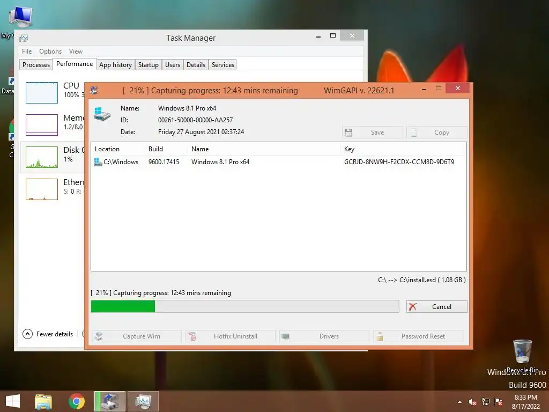Click the Drivers button
Image resolution: width=549 pixels, height=412 pixels.
324,336
